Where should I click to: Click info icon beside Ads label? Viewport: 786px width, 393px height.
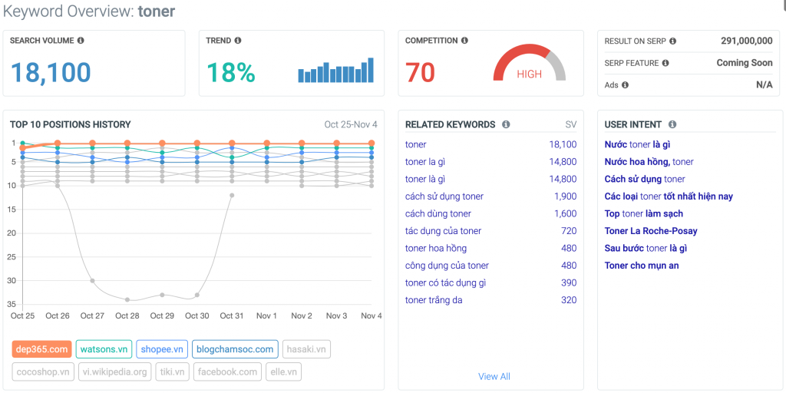point(625,85)
